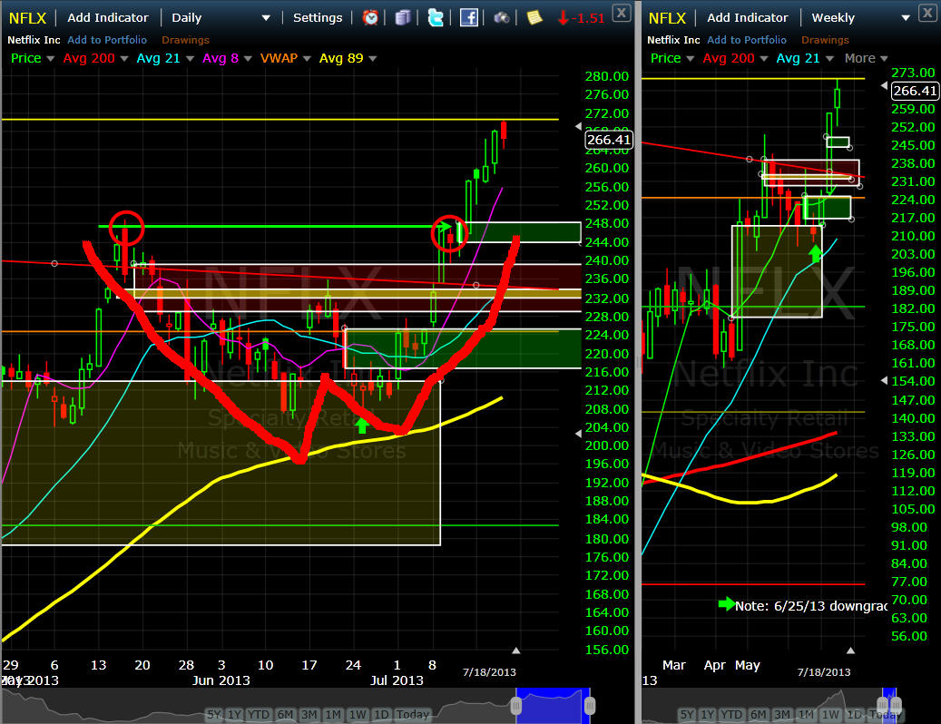Select 1M range on daily chart
Screen dimensions: 941x724
click(333, 714)
